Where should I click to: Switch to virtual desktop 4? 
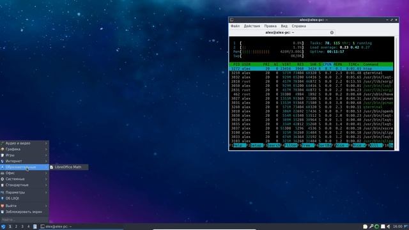[x=28, y=227]
